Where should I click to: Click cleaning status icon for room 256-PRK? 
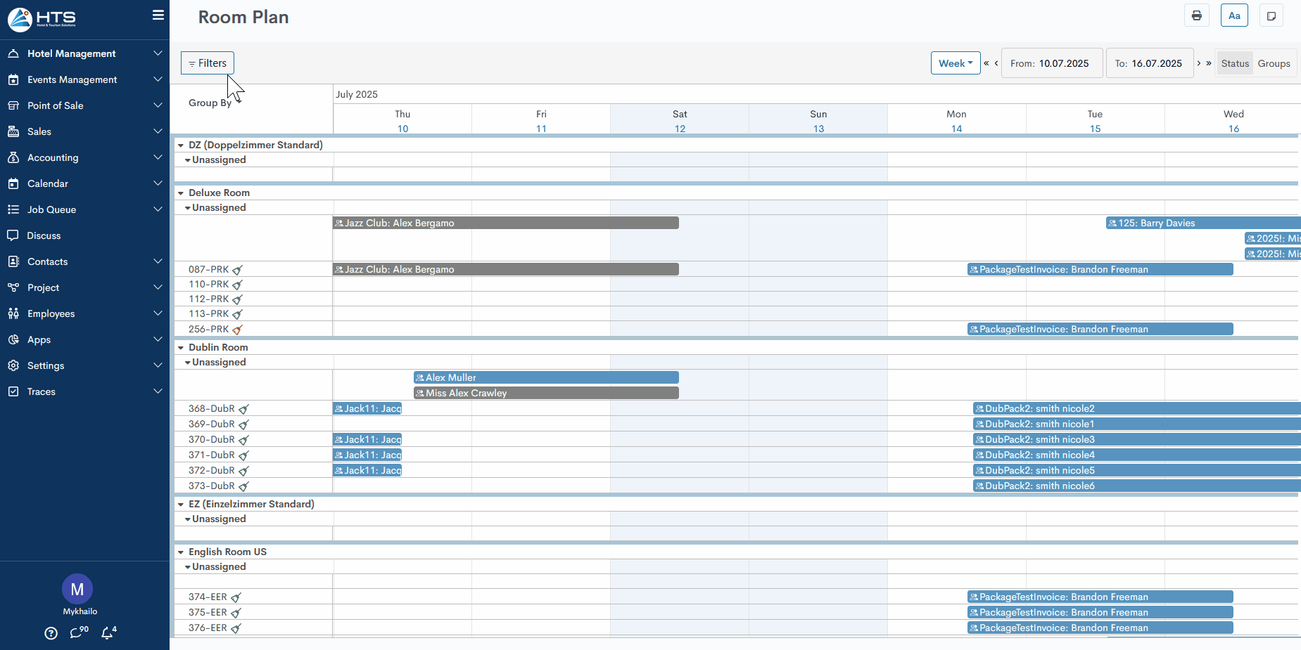click(x=238, y=330)
